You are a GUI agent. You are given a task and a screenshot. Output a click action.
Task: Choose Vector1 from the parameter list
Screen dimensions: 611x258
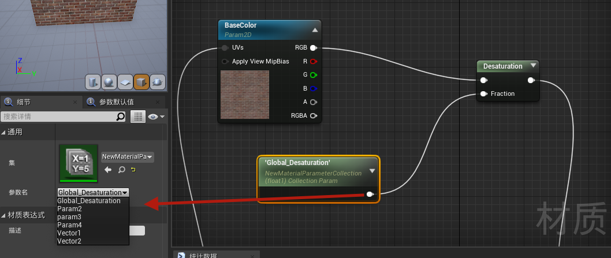pyautogui.click(x=69, y=233)
